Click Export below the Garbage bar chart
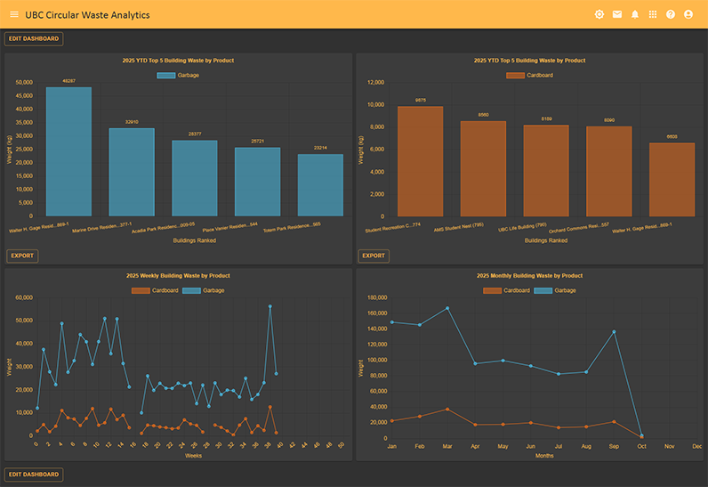708x487 pixels. coord(22,256)
